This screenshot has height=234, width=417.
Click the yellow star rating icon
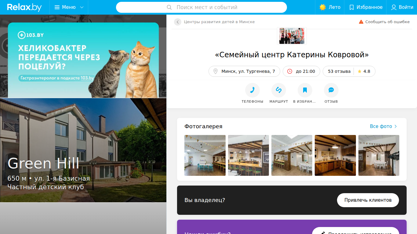click(x=360, y=71)
